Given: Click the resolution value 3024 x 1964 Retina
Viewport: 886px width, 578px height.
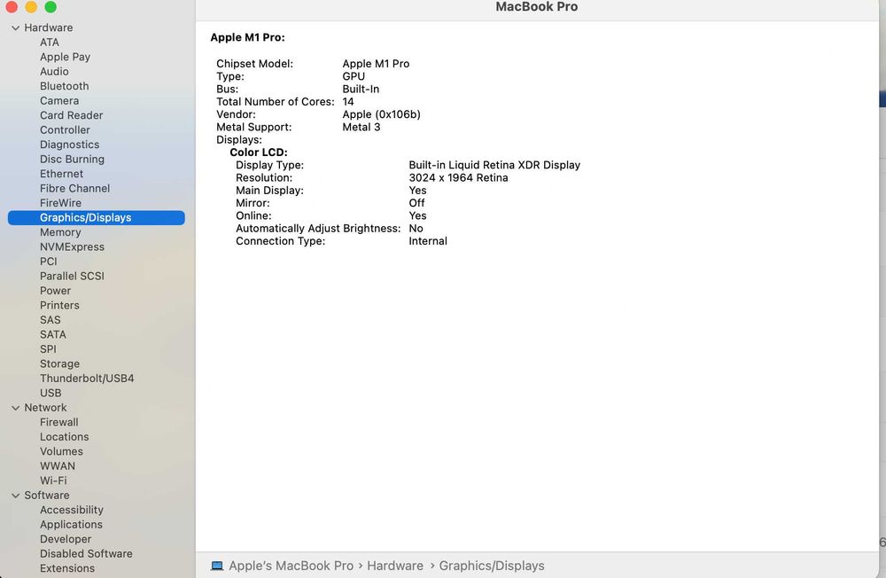Looking at the screenshot, I should (x=458, y=177).
